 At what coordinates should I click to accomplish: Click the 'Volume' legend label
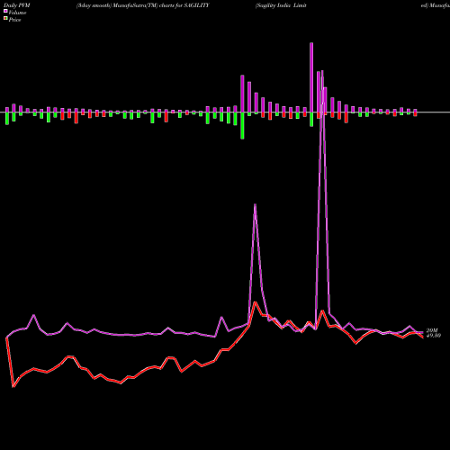(x=17, y=13)
